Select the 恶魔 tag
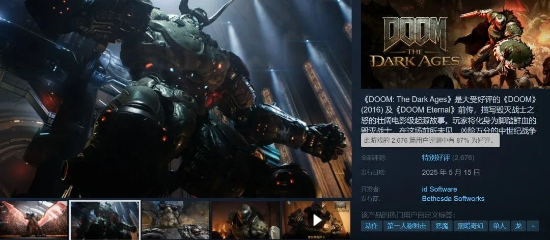550x240 pixels. click(x=441, y=226)
